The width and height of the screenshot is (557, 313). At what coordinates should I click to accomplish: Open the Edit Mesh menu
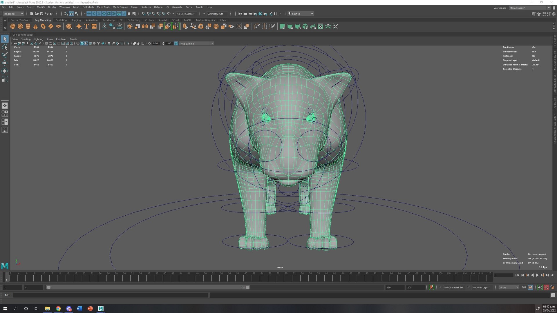pos(88,7)
